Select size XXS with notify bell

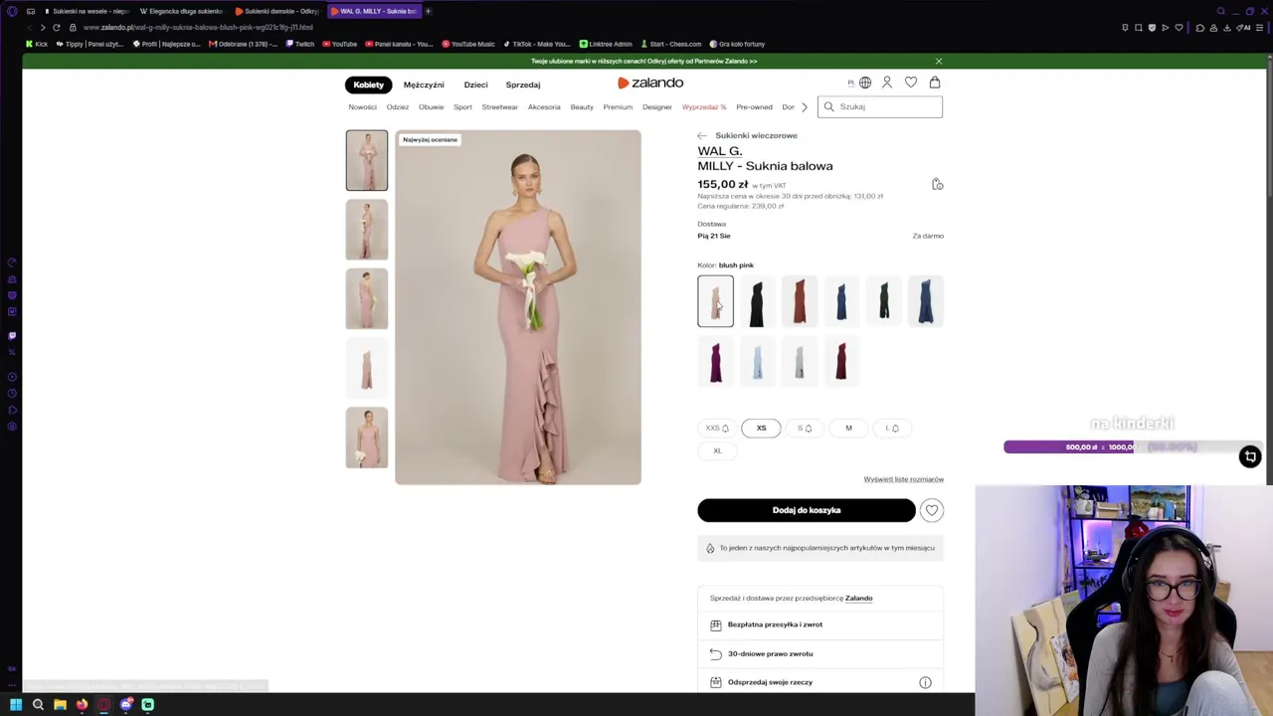click(717, 428)
